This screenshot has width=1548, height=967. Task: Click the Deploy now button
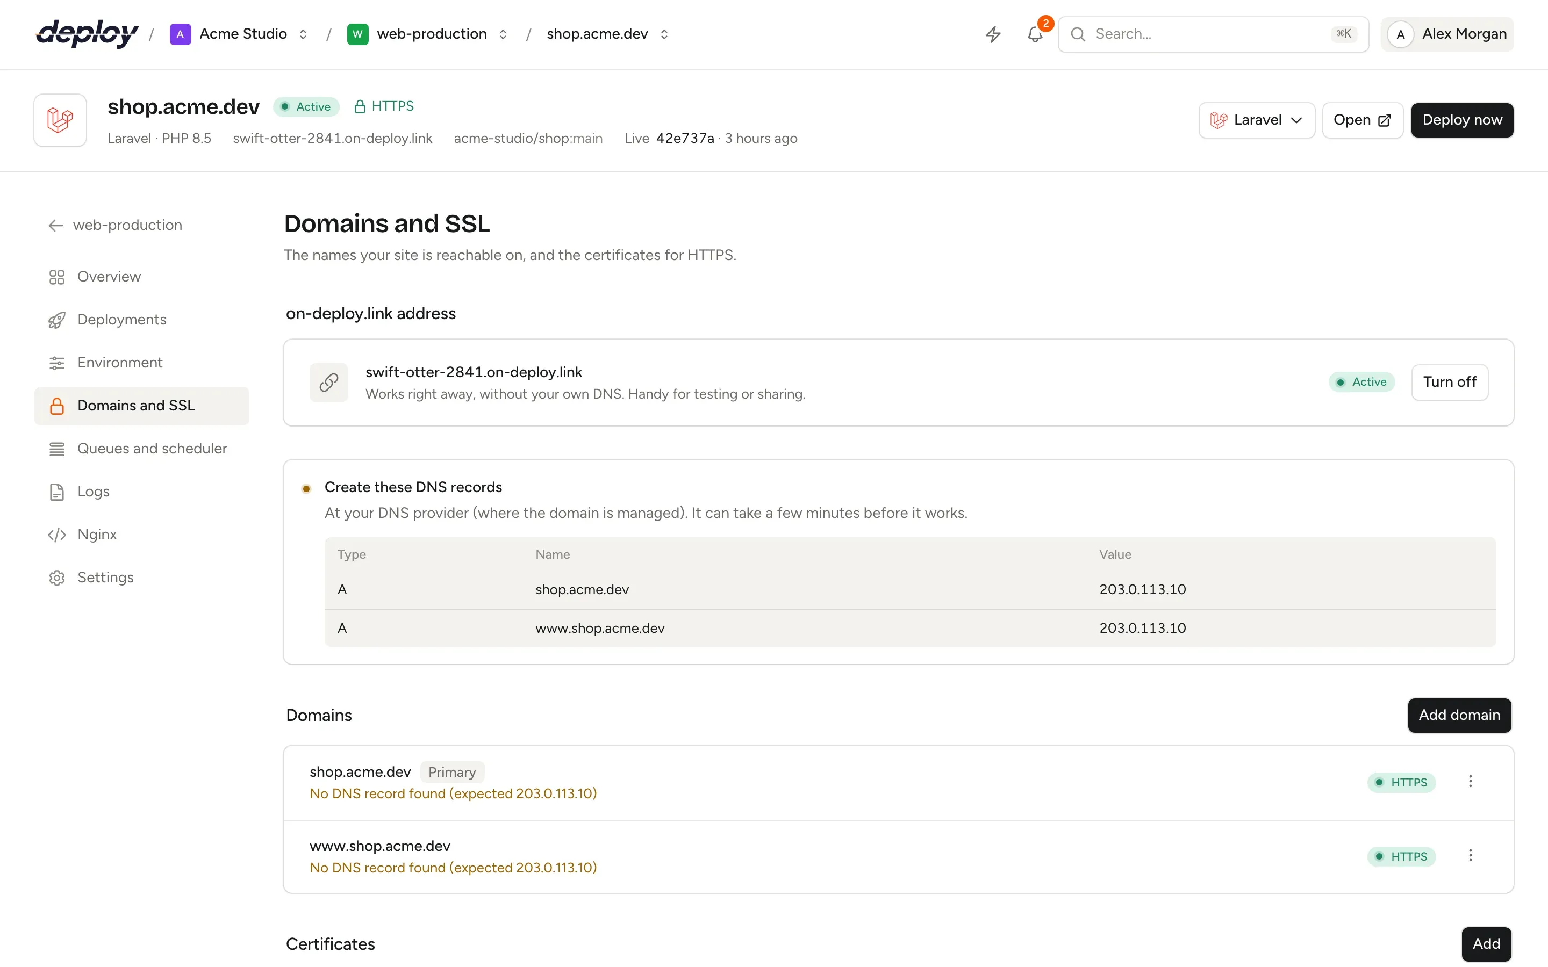[1463, 120]
